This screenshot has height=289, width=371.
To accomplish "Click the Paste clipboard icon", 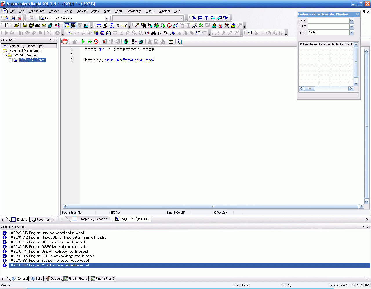I will tap(96, 33).
